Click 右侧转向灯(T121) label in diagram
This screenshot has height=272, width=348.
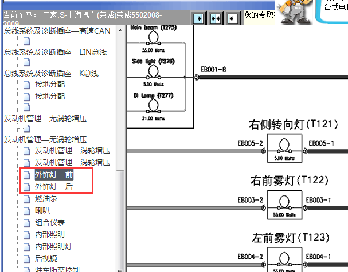click(x=294, y=124)
